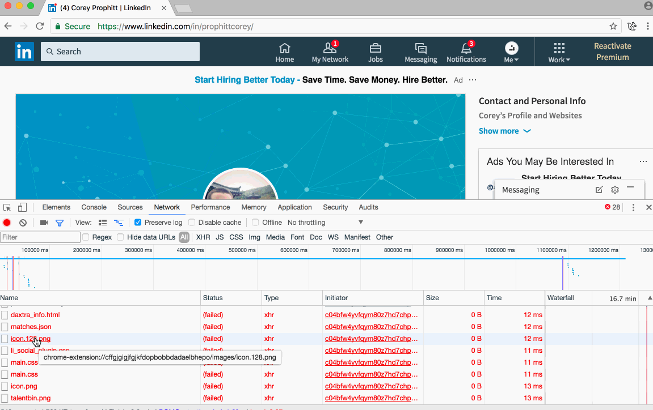
Task: Filter requests by CSS type
Action: [236, 237]
